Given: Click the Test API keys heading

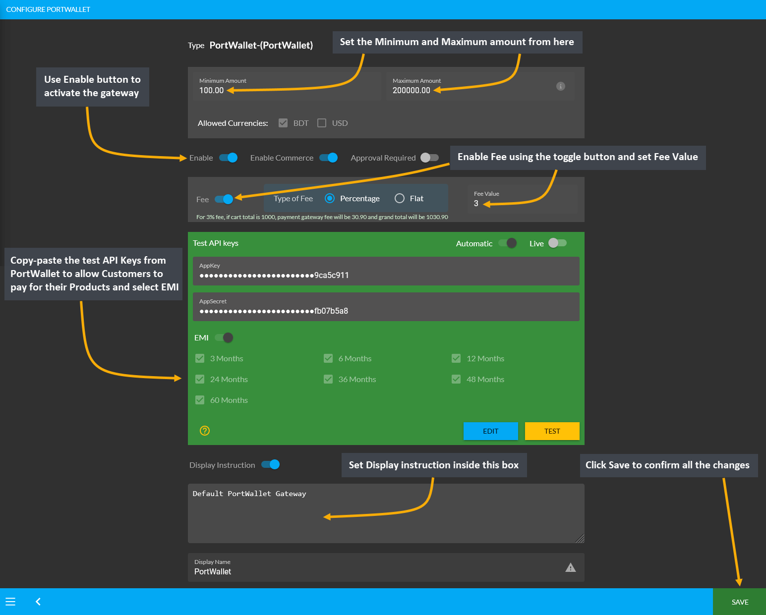Looking at the screenshot, I should (216, 243).
